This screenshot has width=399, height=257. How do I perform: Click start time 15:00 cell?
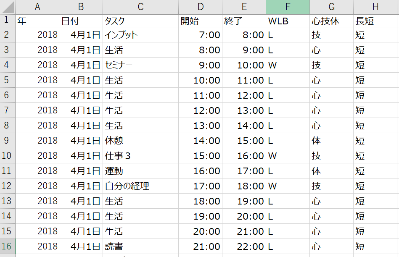[x=201, y=155]
